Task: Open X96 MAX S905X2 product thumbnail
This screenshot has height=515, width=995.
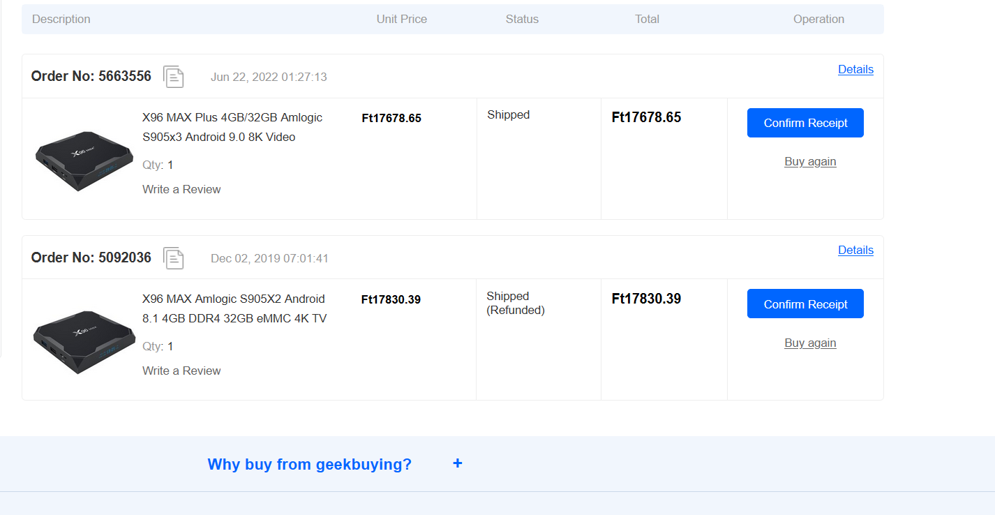Action: click(x=84, y=342)
